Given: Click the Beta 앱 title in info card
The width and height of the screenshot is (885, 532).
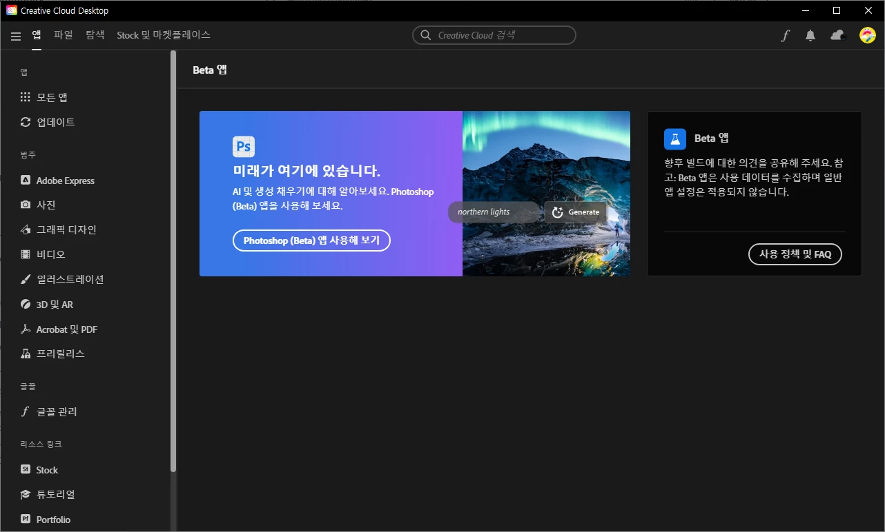Looking at the screenshot, I should 712,138.
